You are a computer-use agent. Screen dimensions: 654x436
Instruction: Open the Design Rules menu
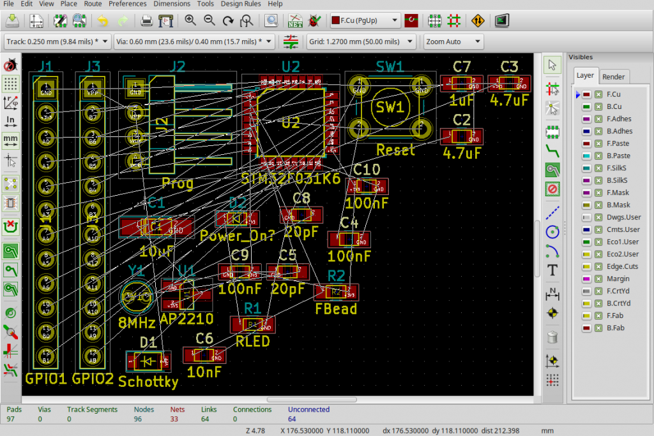241,4
